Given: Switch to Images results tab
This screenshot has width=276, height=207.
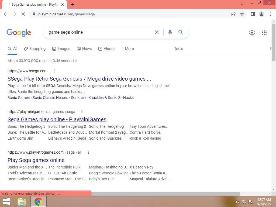Looking at the screenshot, I should coord(61,49).
